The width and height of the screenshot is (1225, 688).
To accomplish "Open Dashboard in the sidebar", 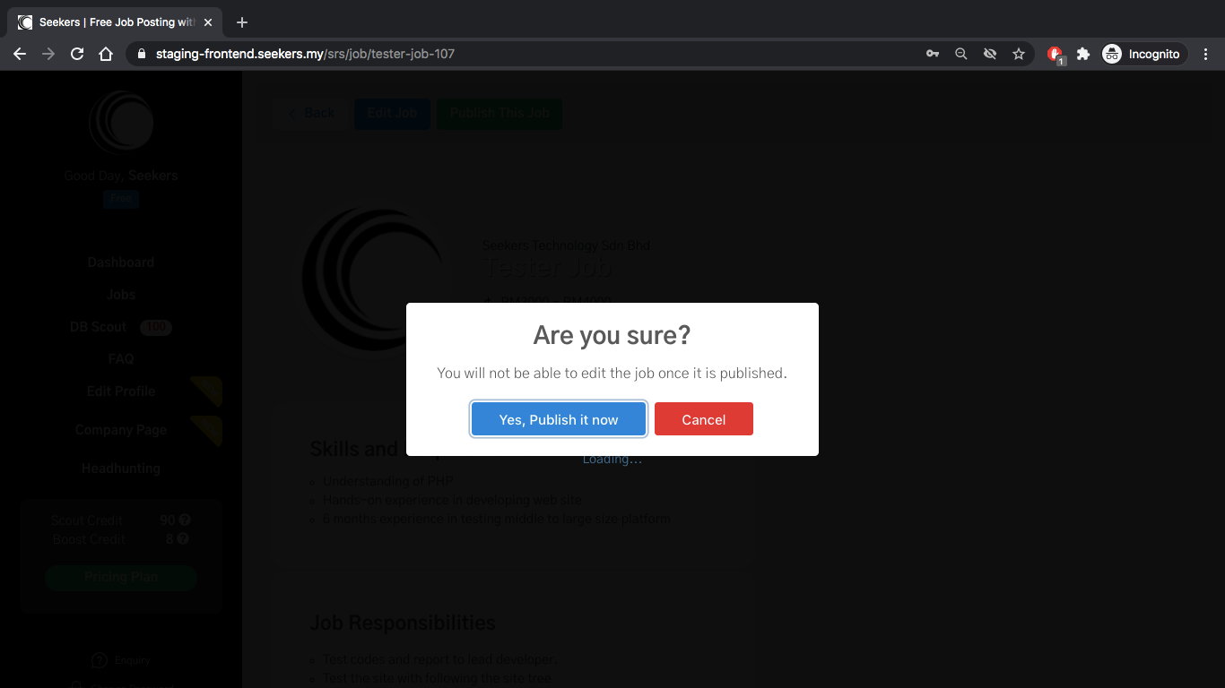I will coord(121,262).
